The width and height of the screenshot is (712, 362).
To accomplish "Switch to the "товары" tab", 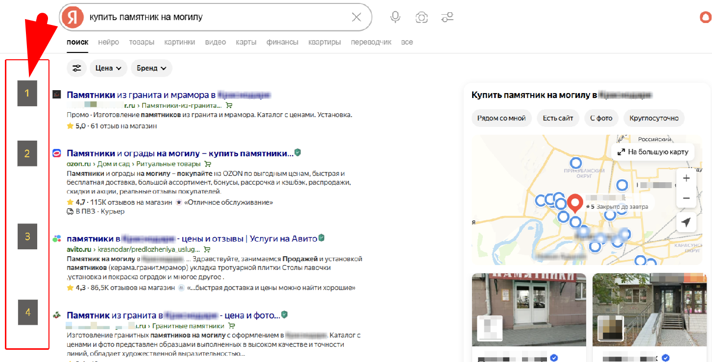I will (142, 42).
